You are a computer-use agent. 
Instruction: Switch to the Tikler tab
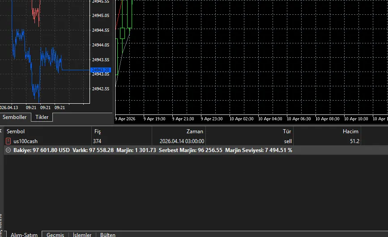[x=42, y=117]
